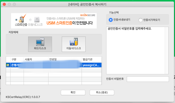
Task: Select 인증서가져오기 radio button
Action: [x=141, y=20]
